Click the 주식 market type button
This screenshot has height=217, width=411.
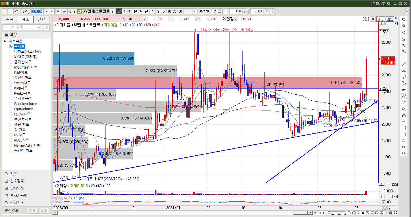coord(25,11)
